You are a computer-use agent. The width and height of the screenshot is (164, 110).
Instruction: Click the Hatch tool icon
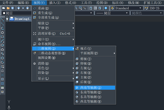2,79
